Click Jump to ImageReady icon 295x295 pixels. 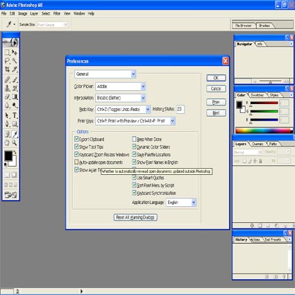(10, 195)
